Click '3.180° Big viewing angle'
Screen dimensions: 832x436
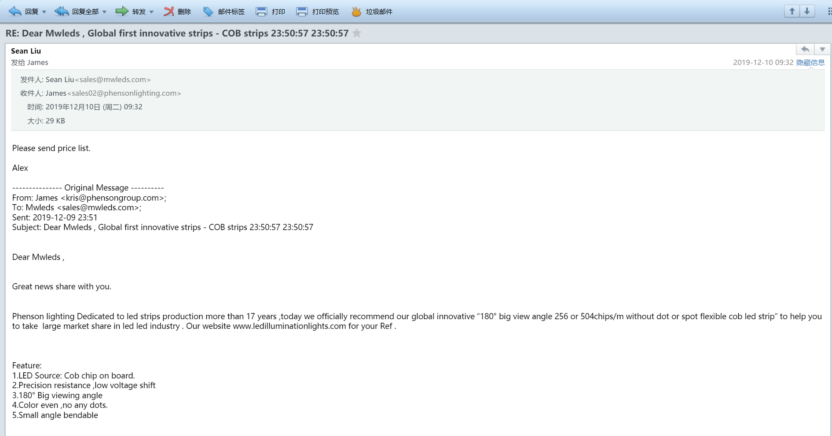pyautogui.click(x=57, y=396)
